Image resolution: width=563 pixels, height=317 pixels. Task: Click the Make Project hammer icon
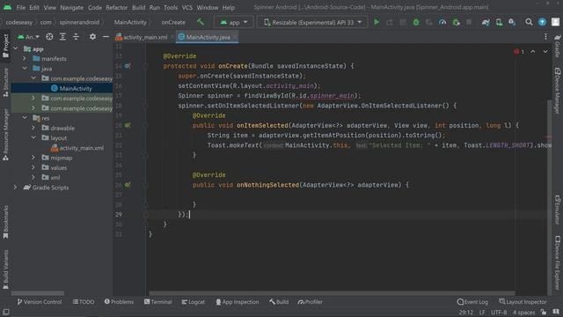[201, 22]
